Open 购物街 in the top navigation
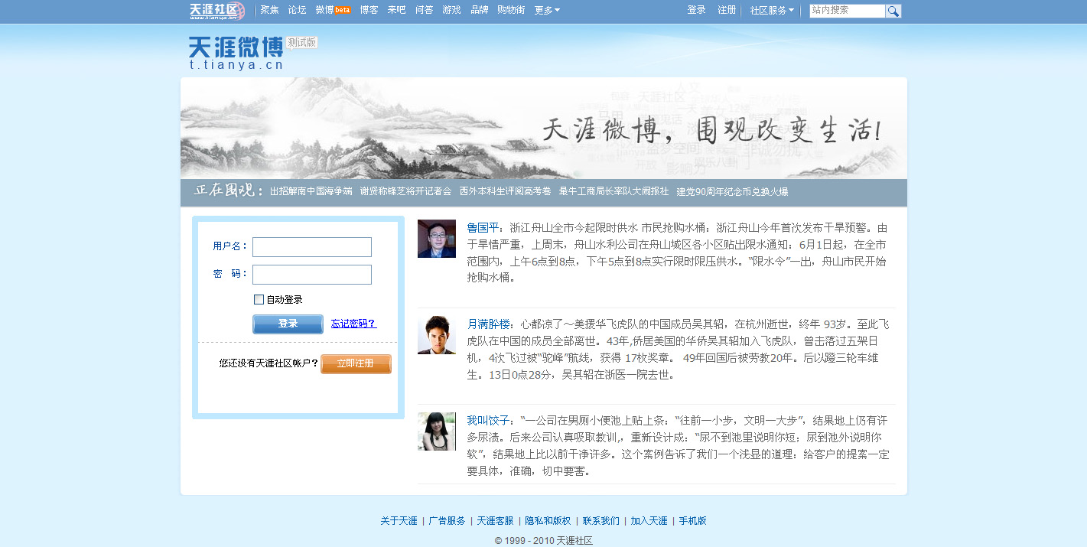Screen dimensions: 1087x547 [511, 10]
